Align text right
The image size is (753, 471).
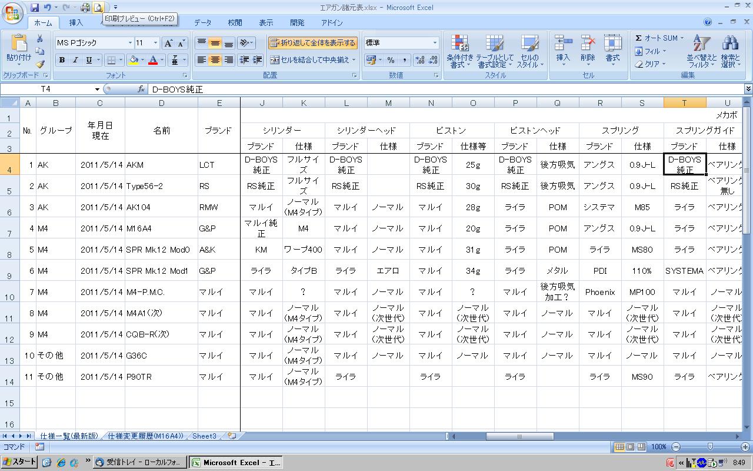point(228,60)
